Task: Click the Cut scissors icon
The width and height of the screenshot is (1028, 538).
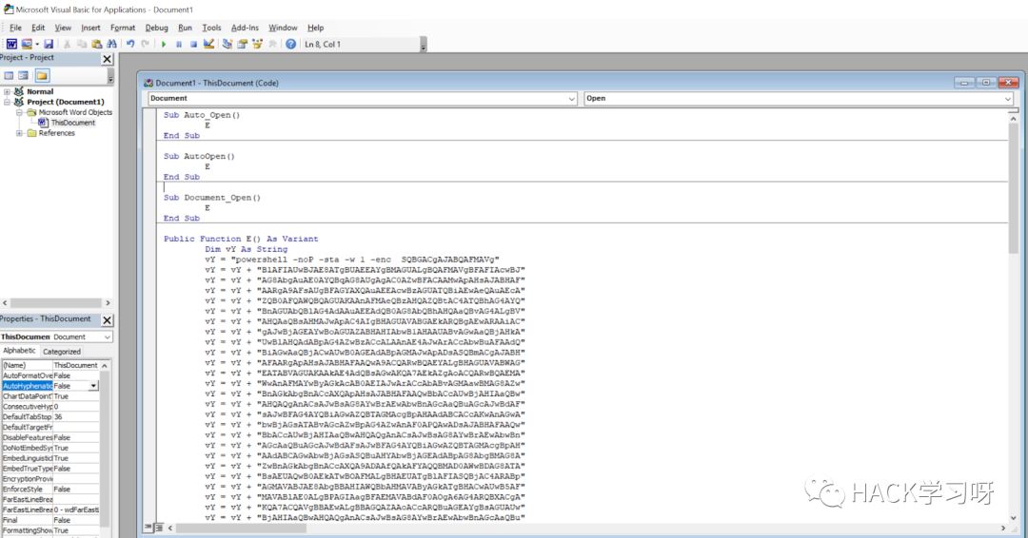Action: pyautogui.click(x=67, y=44)
